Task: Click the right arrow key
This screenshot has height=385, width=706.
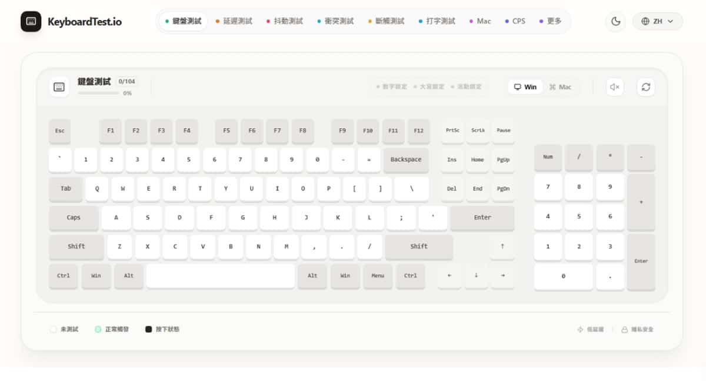Action: point(502,276)
